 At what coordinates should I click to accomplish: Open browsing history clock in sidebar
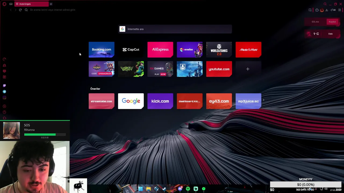[x=4, y=112]
